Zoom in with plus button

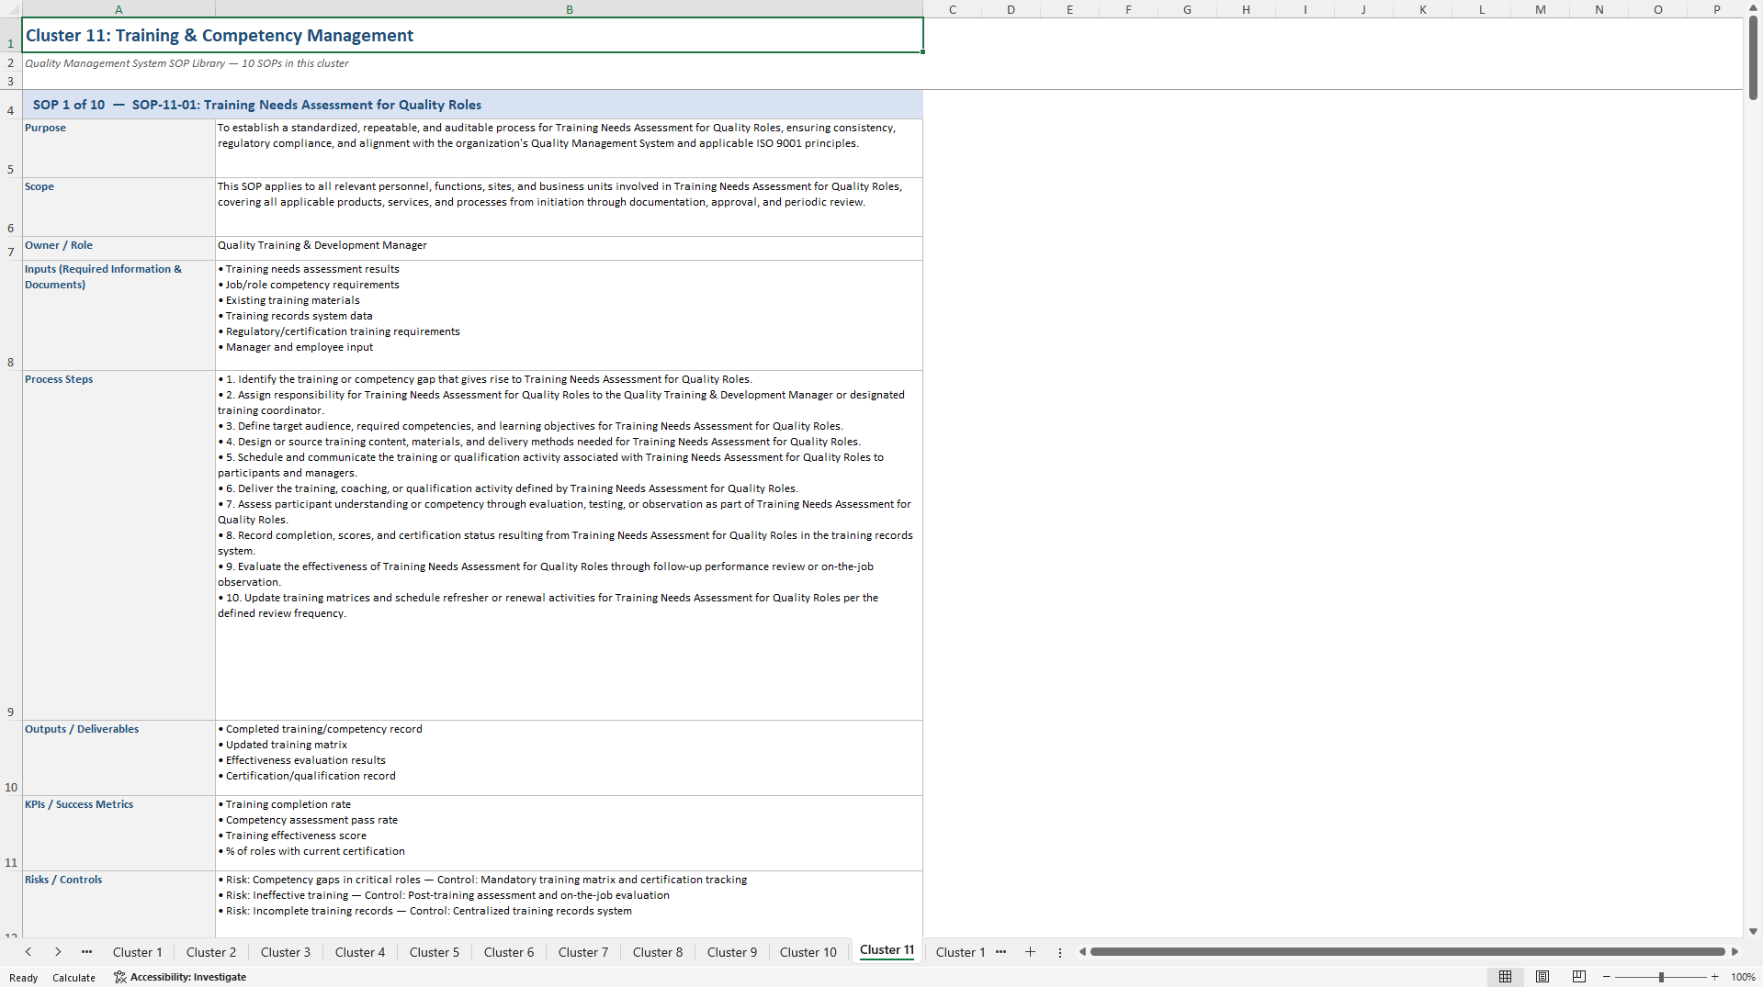coord(1714,977)
